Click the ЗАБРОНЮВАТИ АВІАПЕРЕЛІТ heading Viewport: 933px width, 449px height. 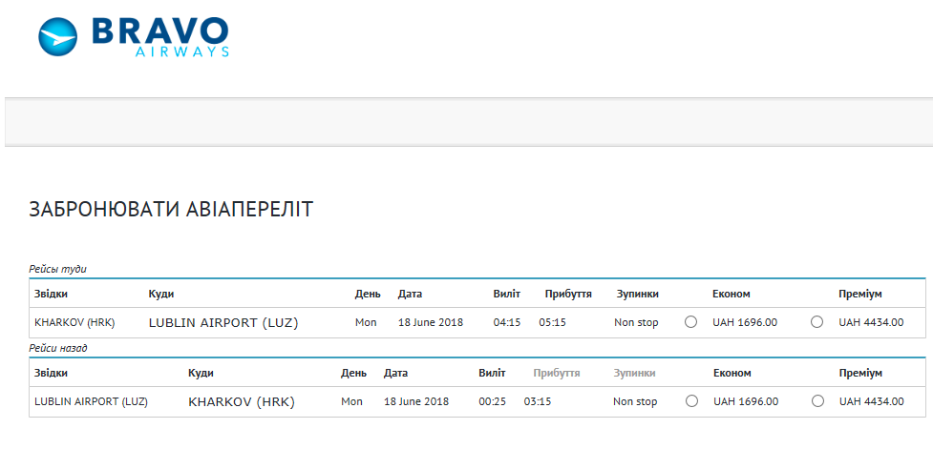pos(171,210)
